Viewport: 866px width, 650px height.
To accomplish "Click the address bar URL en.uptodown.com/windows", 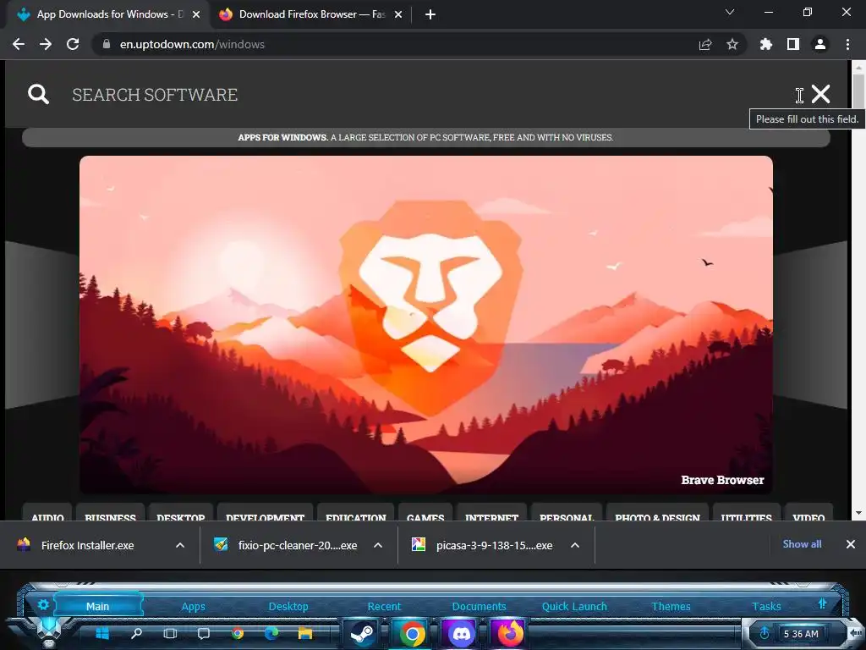I will click(x=192, y=44).
